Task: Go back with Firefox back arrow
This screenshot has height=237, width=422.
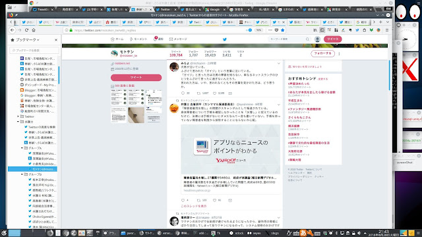Action: pyautogui.click(x=13, y=30)
